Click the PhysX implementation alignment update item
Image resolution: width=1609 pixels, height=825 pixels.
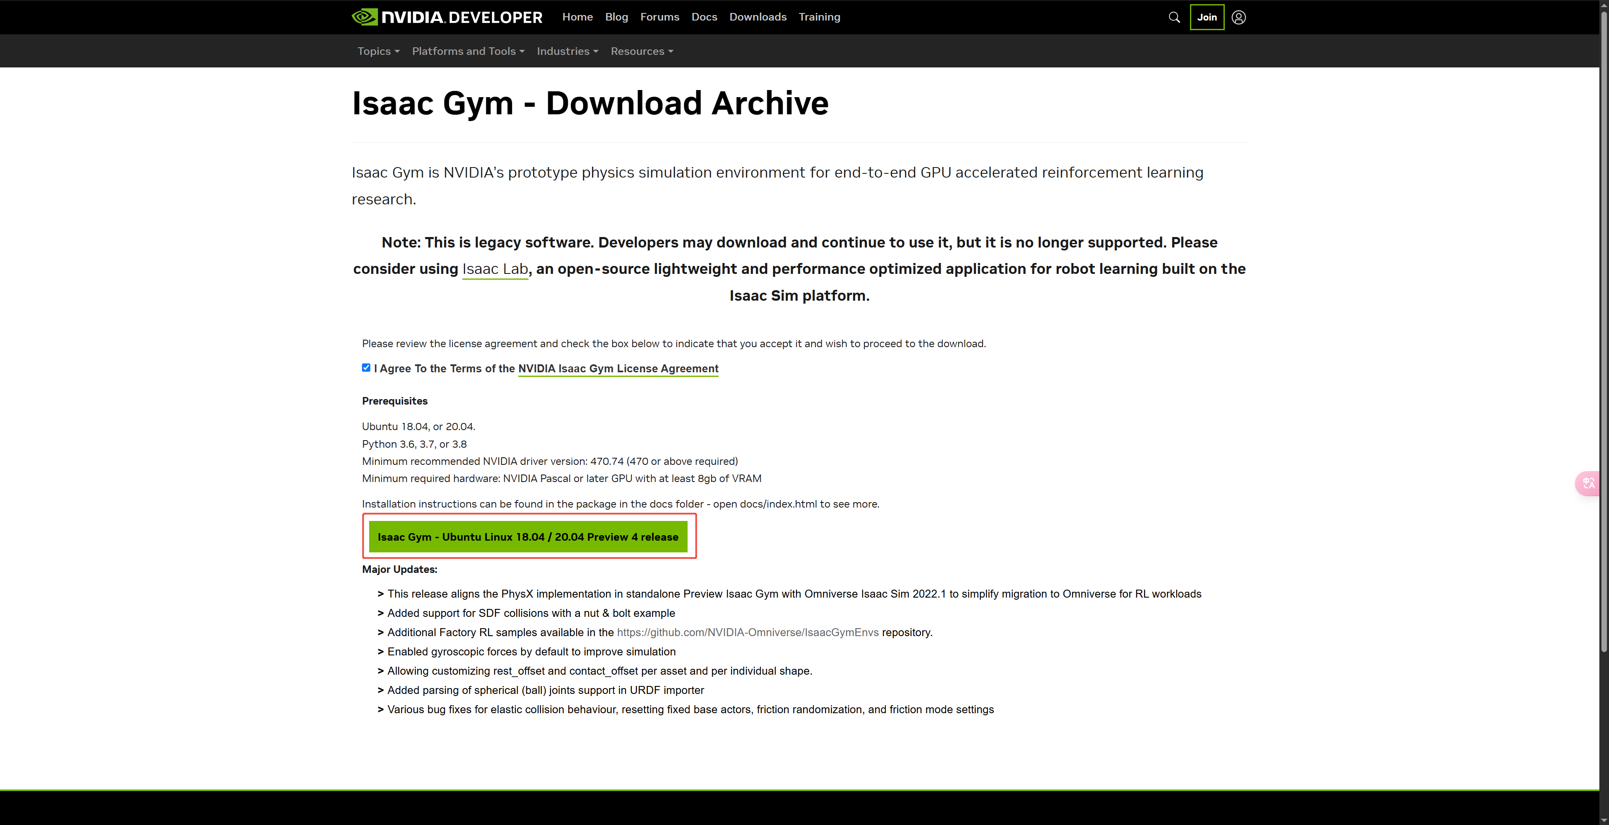pos(794,594)
